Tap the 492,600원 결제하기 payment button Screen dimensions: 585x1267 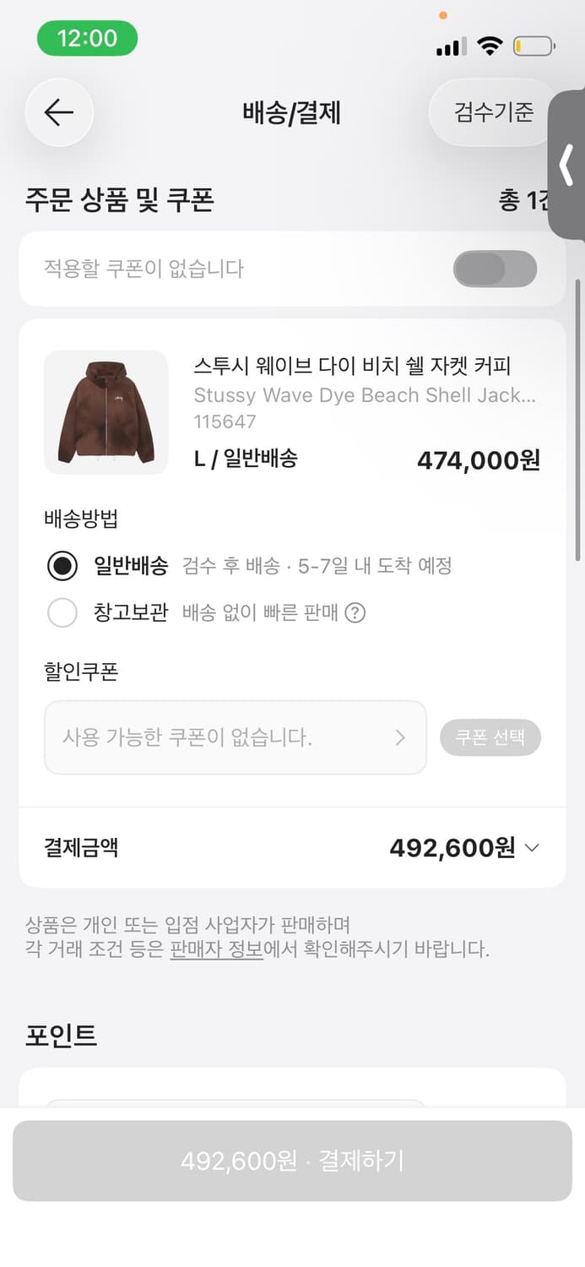[291, 1161]
